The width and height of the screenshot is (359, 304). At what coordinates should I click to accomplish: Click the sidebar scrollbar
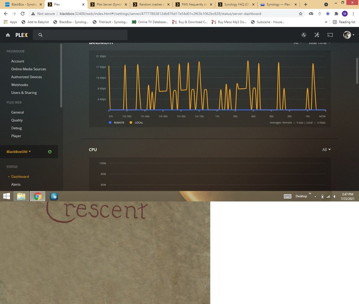point(61,76)
